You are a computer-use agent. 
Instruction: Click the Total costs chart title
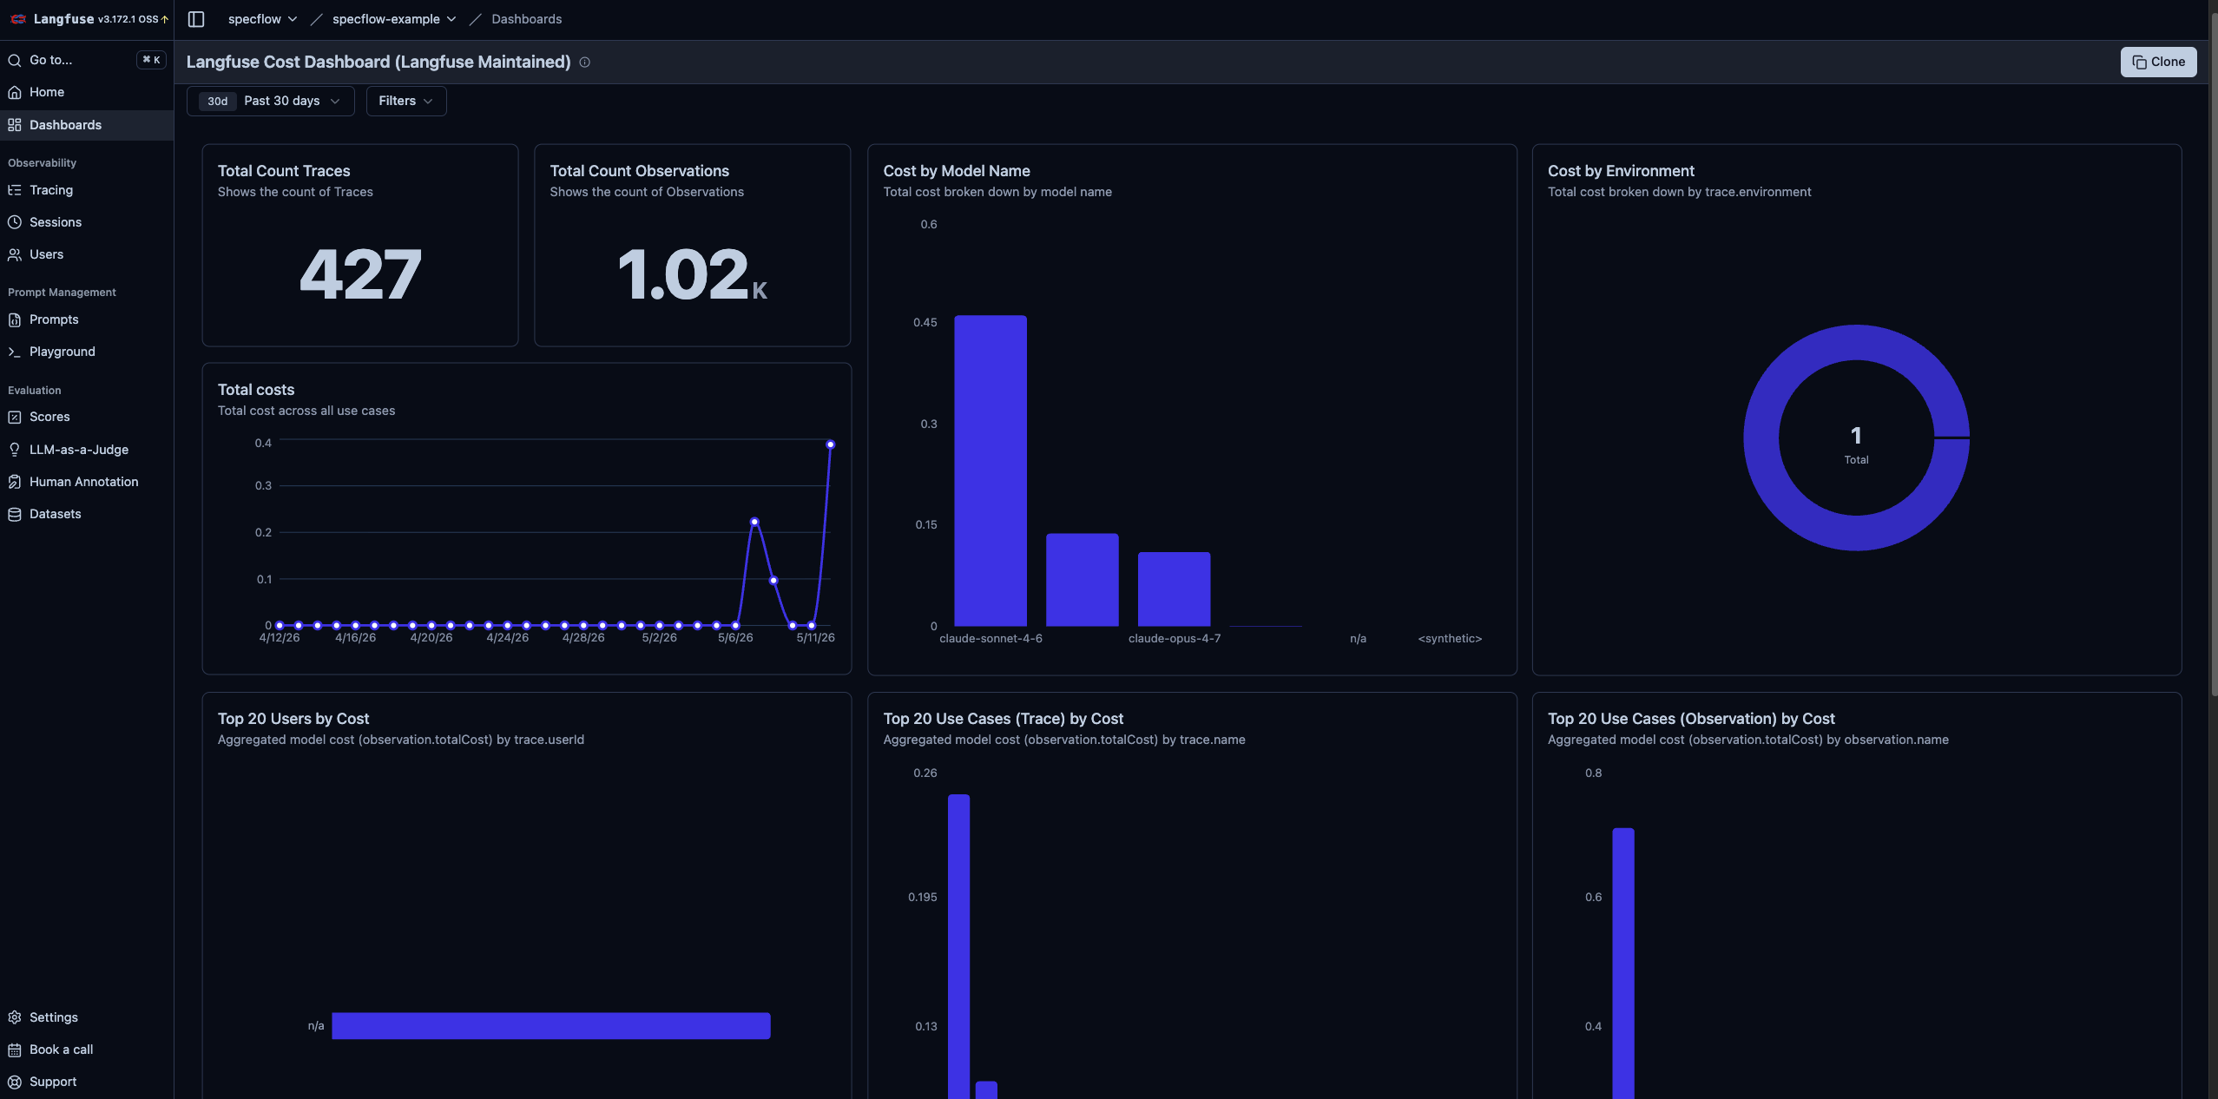click(256, 390)
